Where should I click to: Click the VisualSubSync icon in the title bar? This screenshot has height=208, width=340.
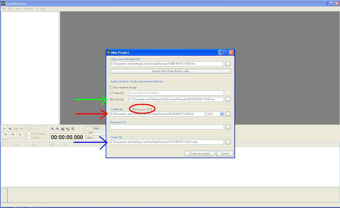pyautogui.click(x=3, y=3)
